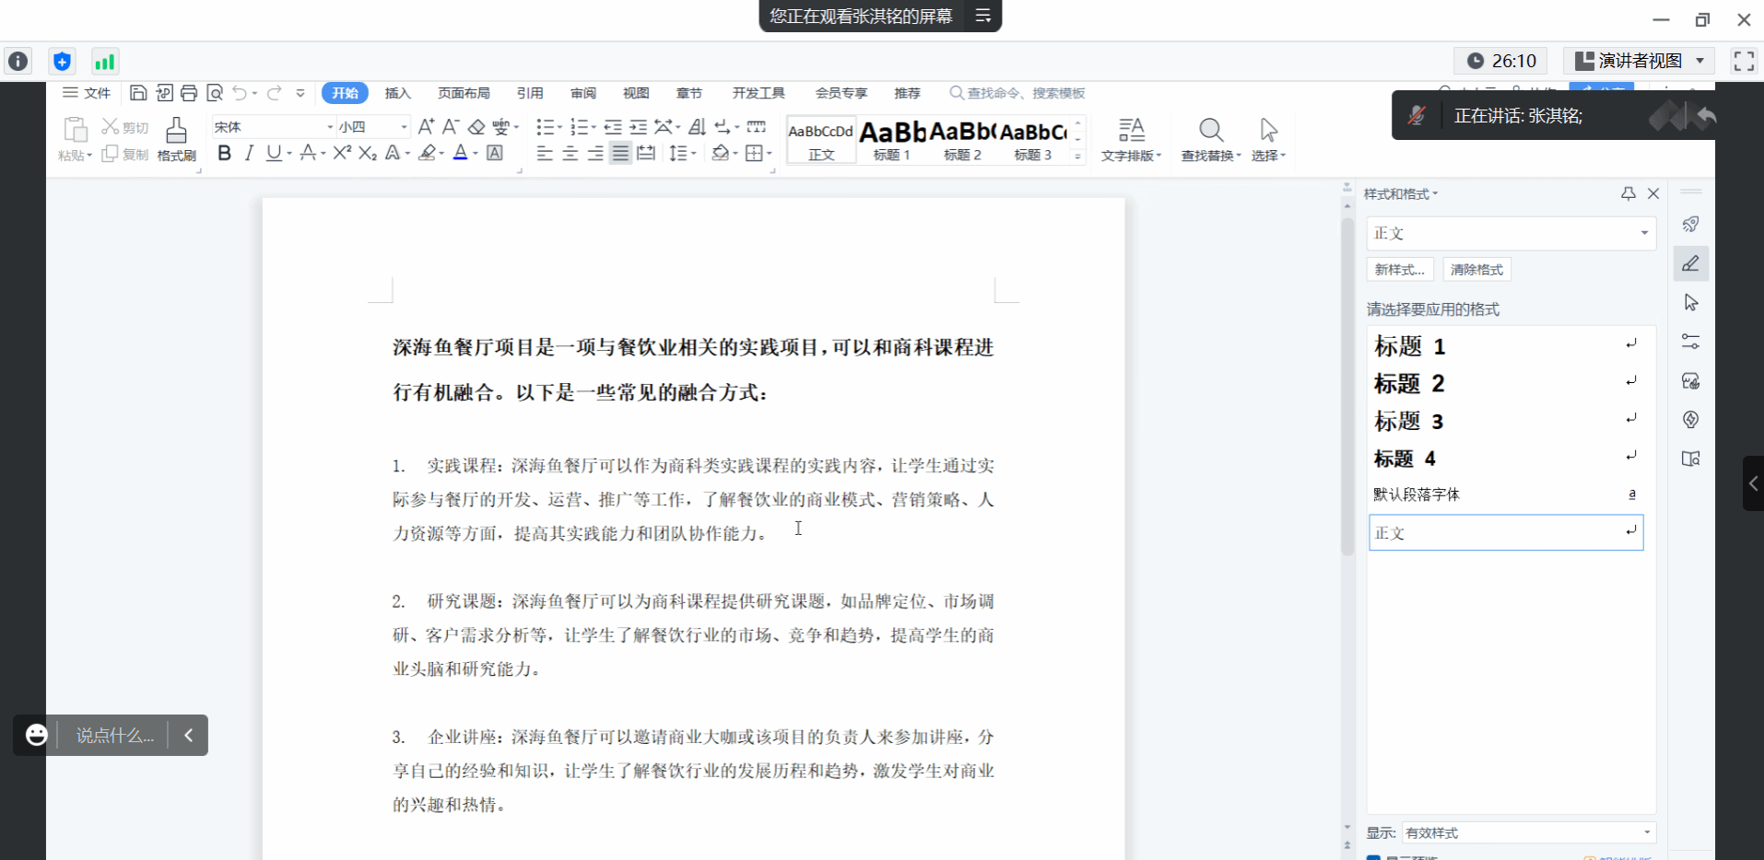Switch to the 插入 ribbon tab

(x=397, y=93)
